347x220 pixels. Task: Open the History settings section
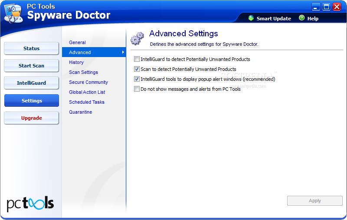(76, 62)
